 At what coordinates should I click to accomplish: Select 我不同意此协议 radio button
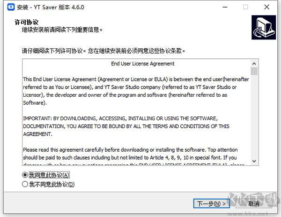tap(25, 184)
